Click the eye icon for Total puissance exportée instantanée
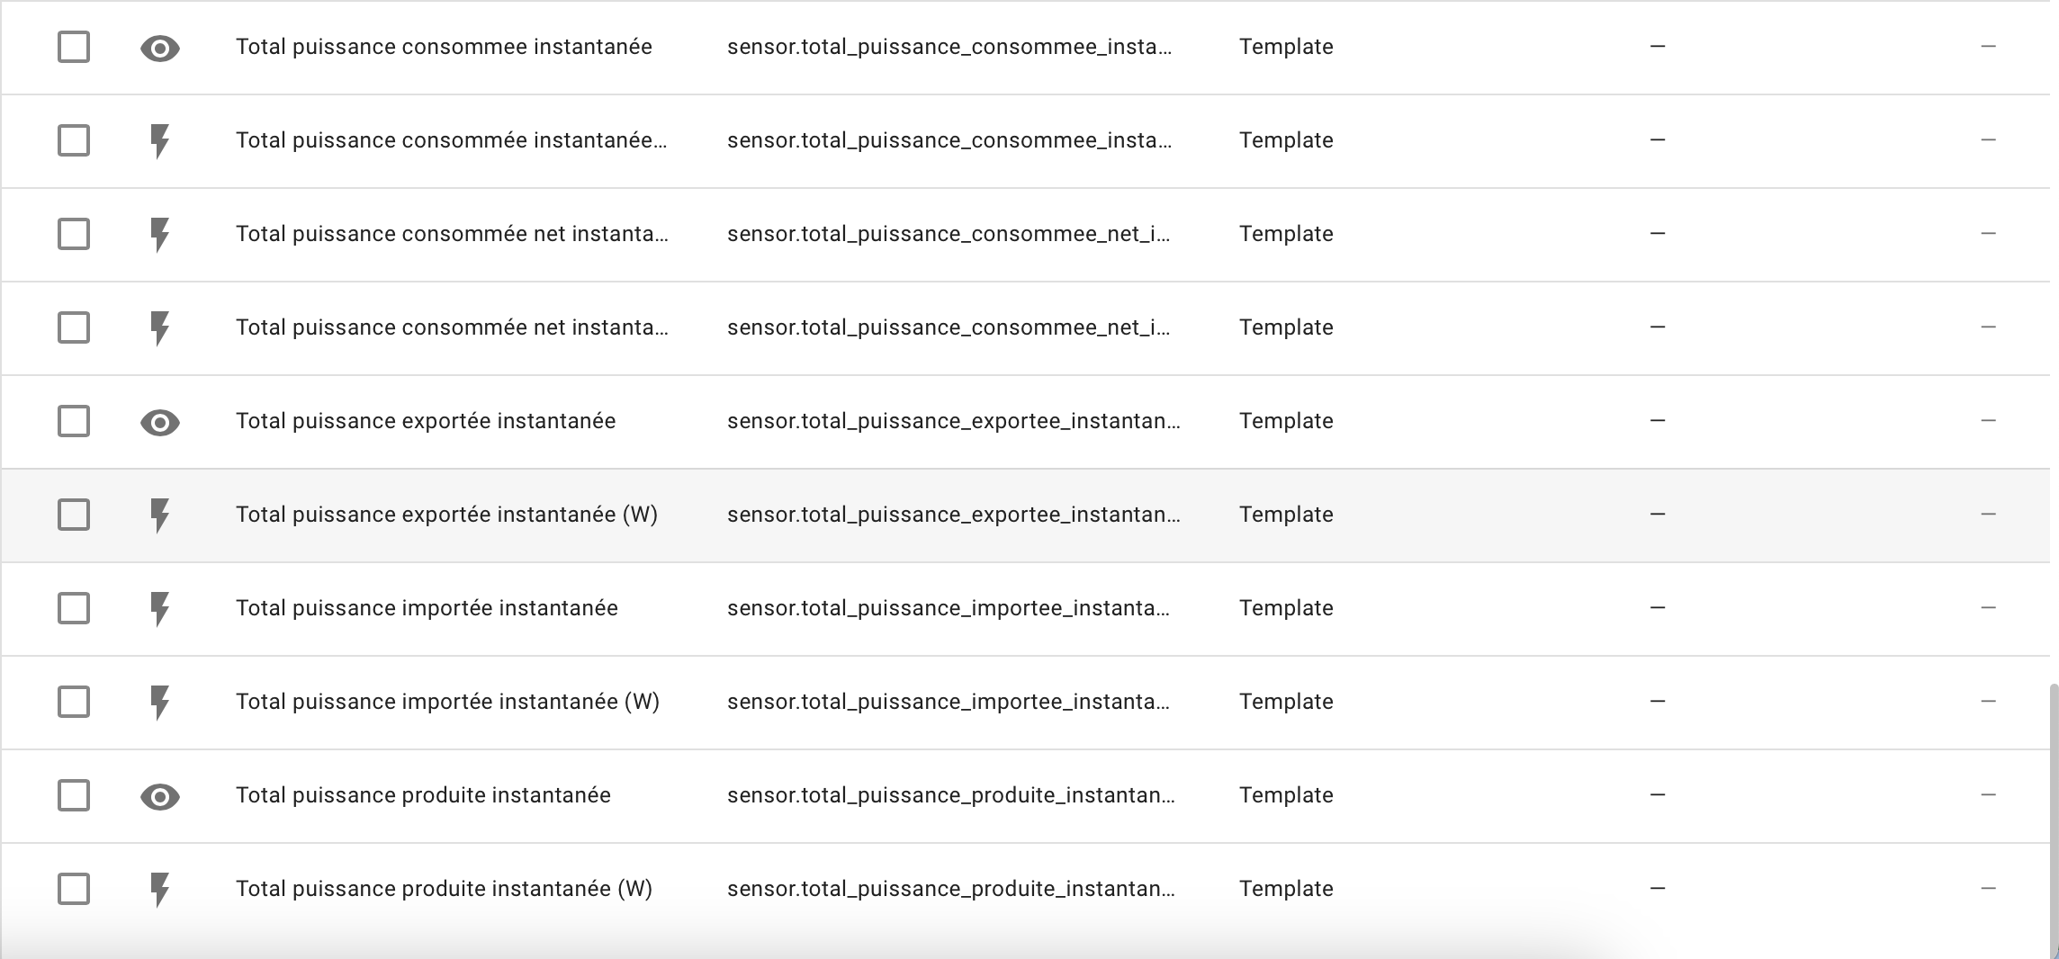The image size is (2059, 959). click(x=160, y=422)
